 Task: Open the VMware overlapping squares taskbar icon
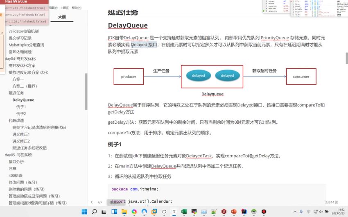click(x=154, y=212)
